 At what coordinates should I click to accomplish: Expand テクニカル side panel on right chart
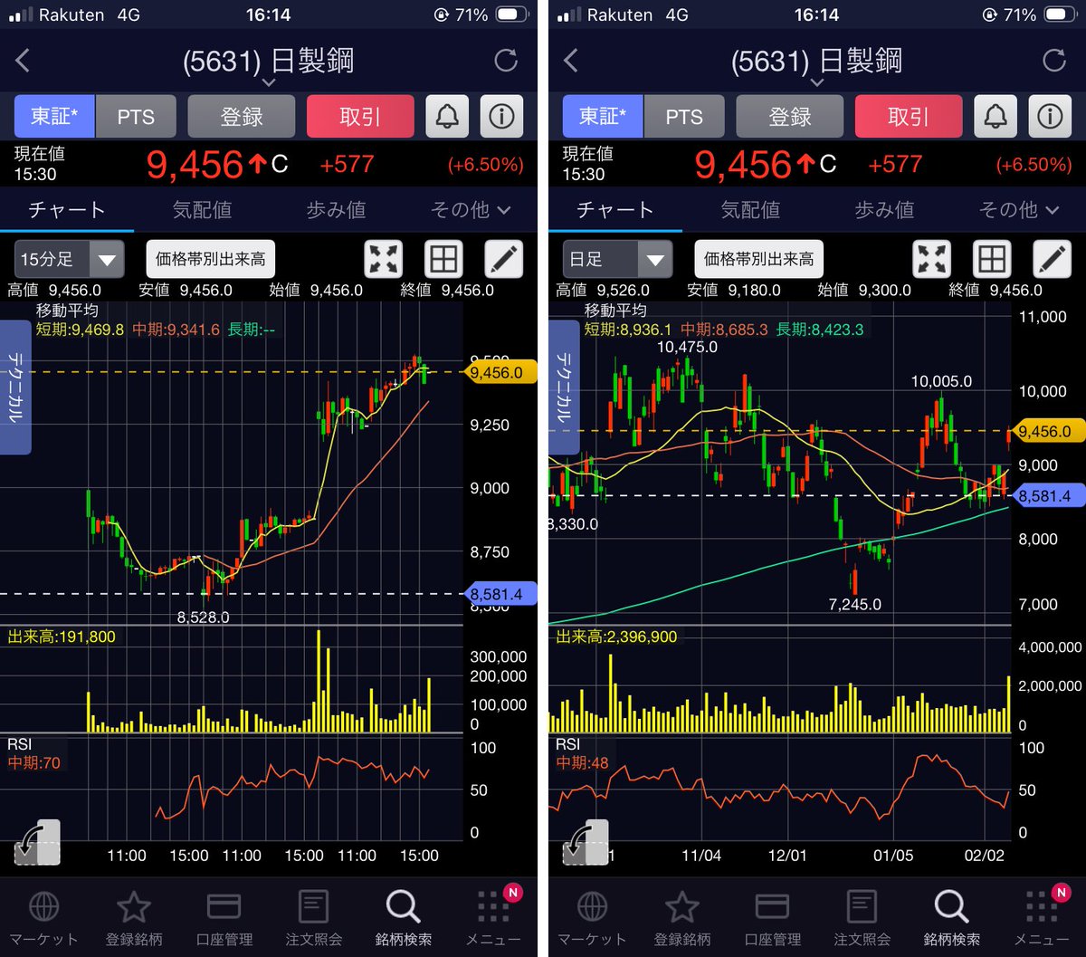coord(564,386)
